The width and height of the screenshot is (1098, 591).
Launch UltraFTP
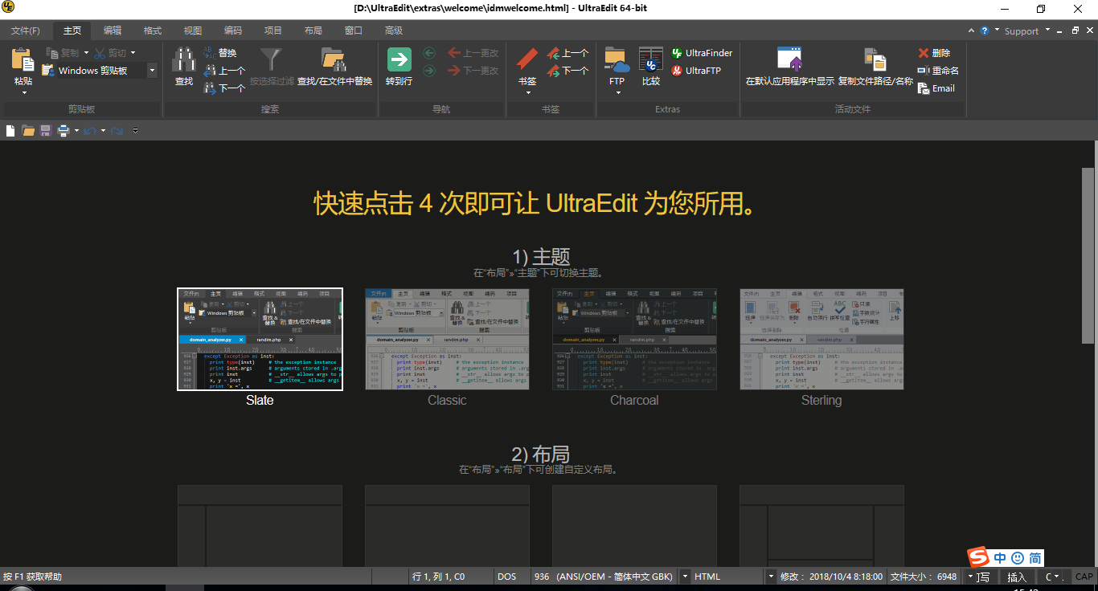click(x=696, y=71)
